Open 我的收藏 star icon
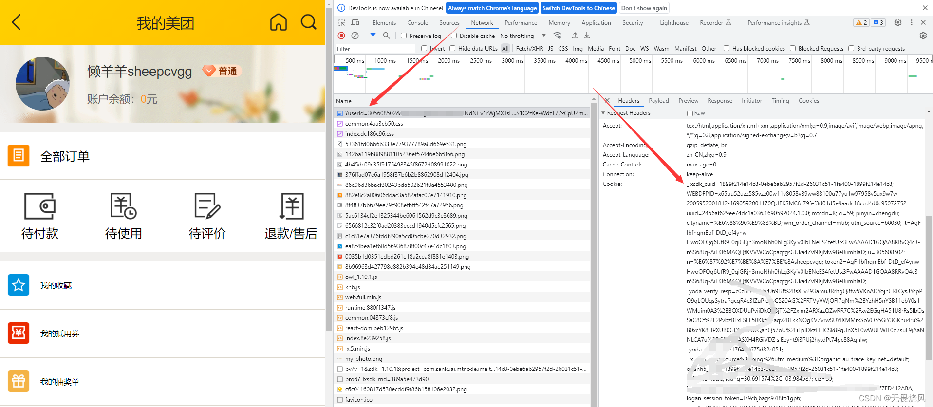This screenshot has width=933, height=407. point(19,285)
